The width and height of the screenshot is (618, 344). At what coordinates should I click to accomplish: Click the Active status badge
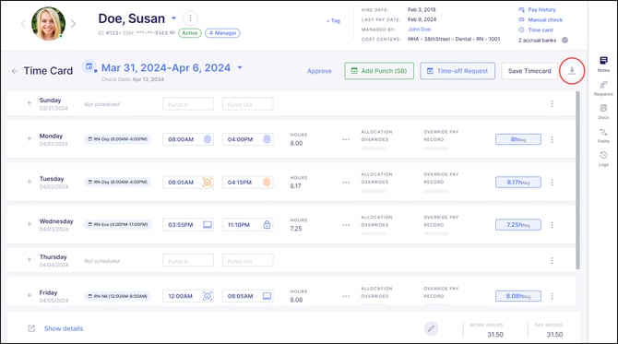click(190, 33)
